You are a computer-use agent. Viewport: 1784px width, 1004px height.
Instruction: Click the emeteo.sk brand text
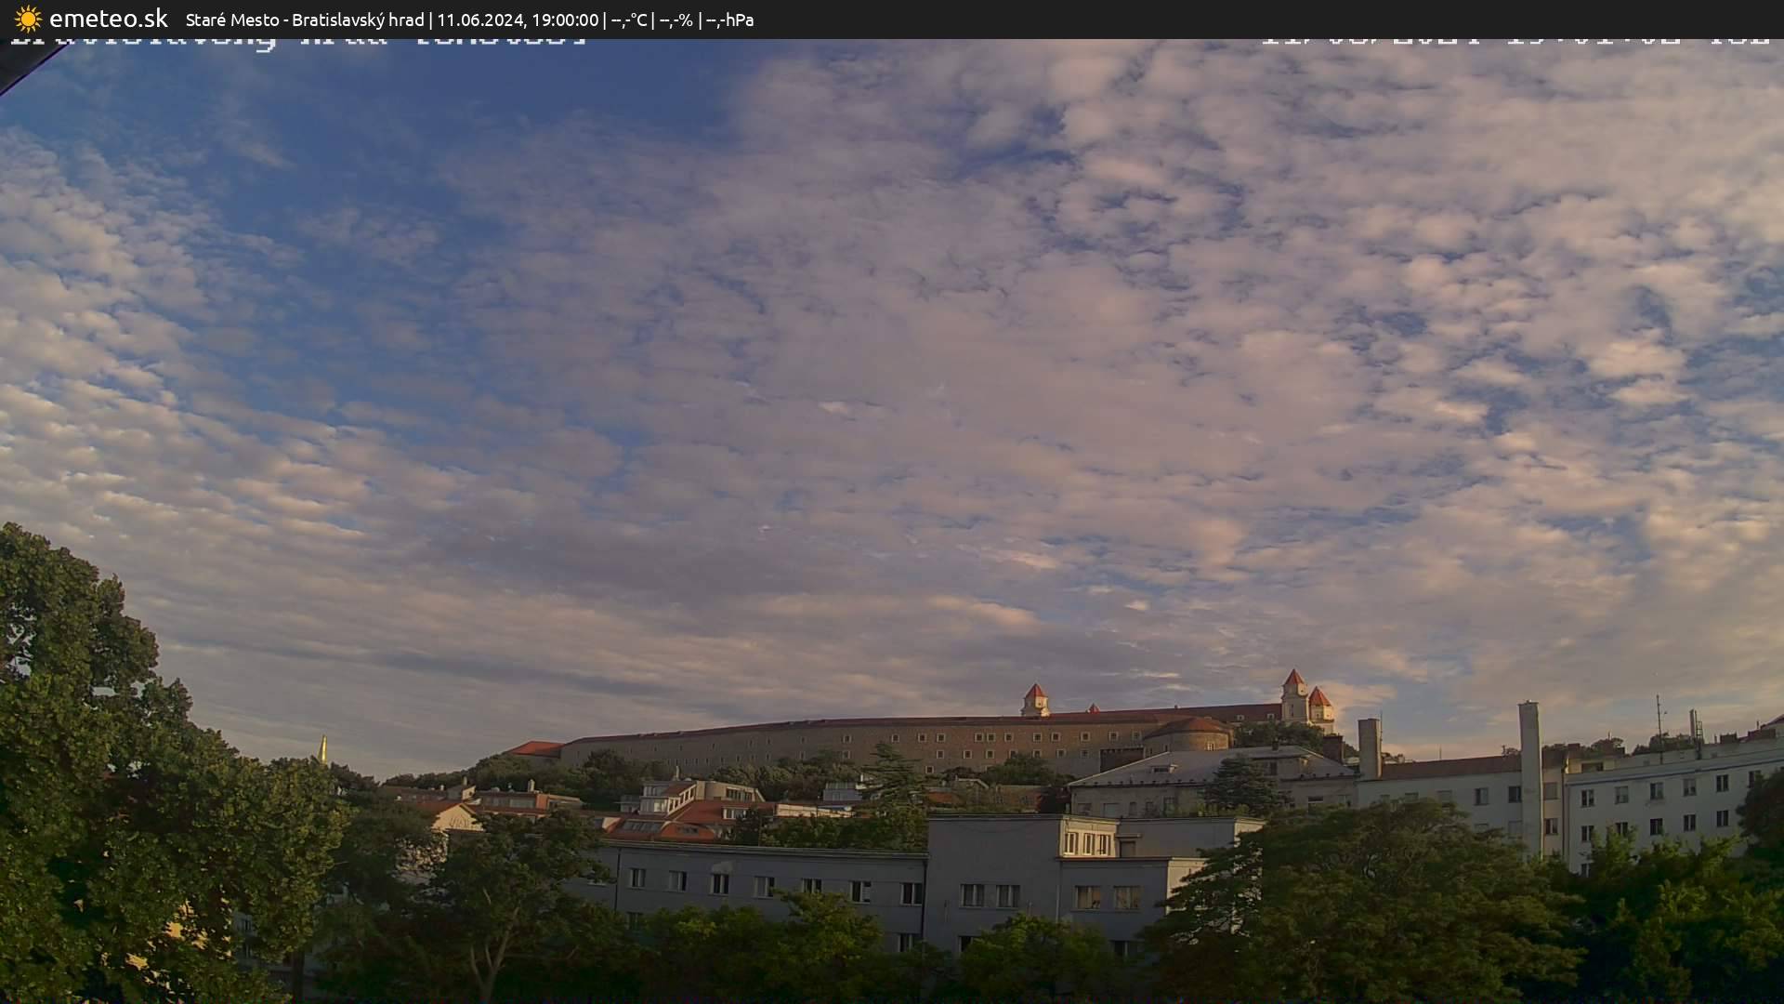[x=108, y=19]
